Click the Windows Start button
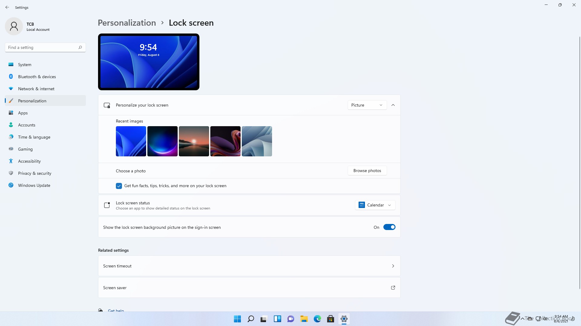Image resolution: width=581 pixels, height=326 pixels. (238, 319)
